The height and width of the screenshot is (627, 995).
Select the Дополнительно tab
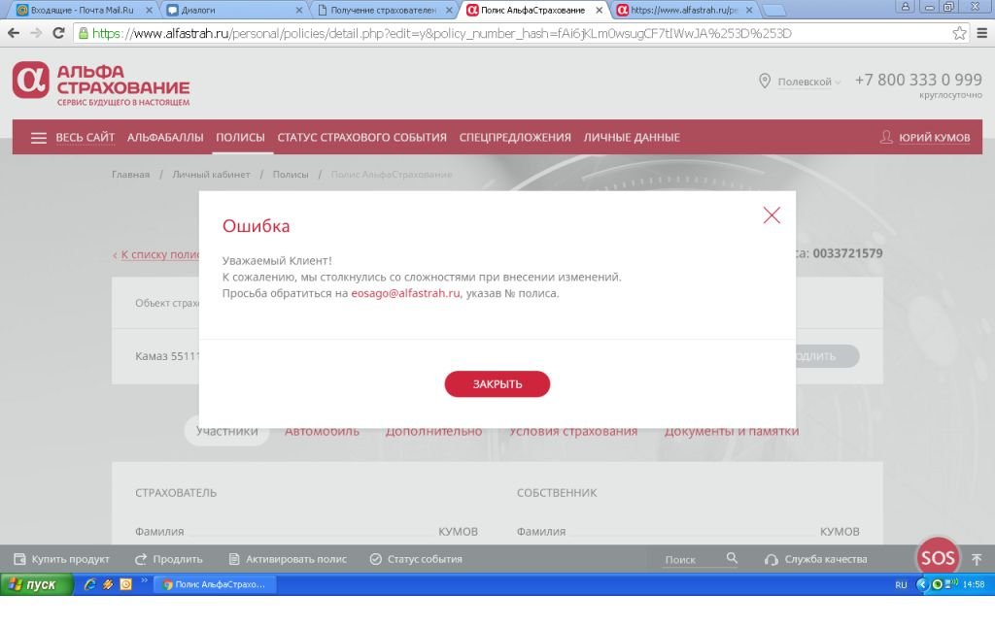click(x=433, y=431)
